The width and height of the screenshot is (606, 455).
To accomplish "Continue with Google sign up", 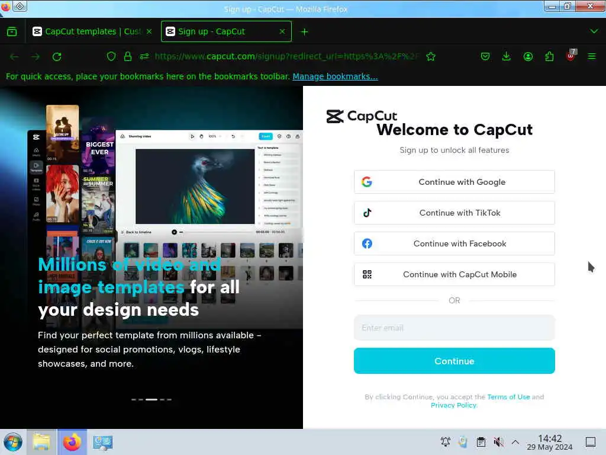I will tap(454, 182).
